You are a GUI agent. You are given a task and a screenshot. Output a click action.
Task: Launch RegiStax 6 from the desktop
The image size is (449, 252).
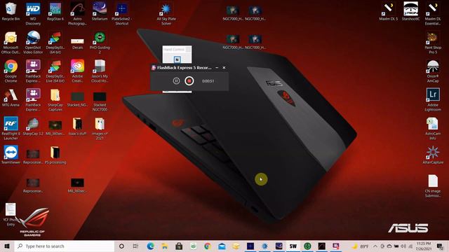tap(55, 11)
